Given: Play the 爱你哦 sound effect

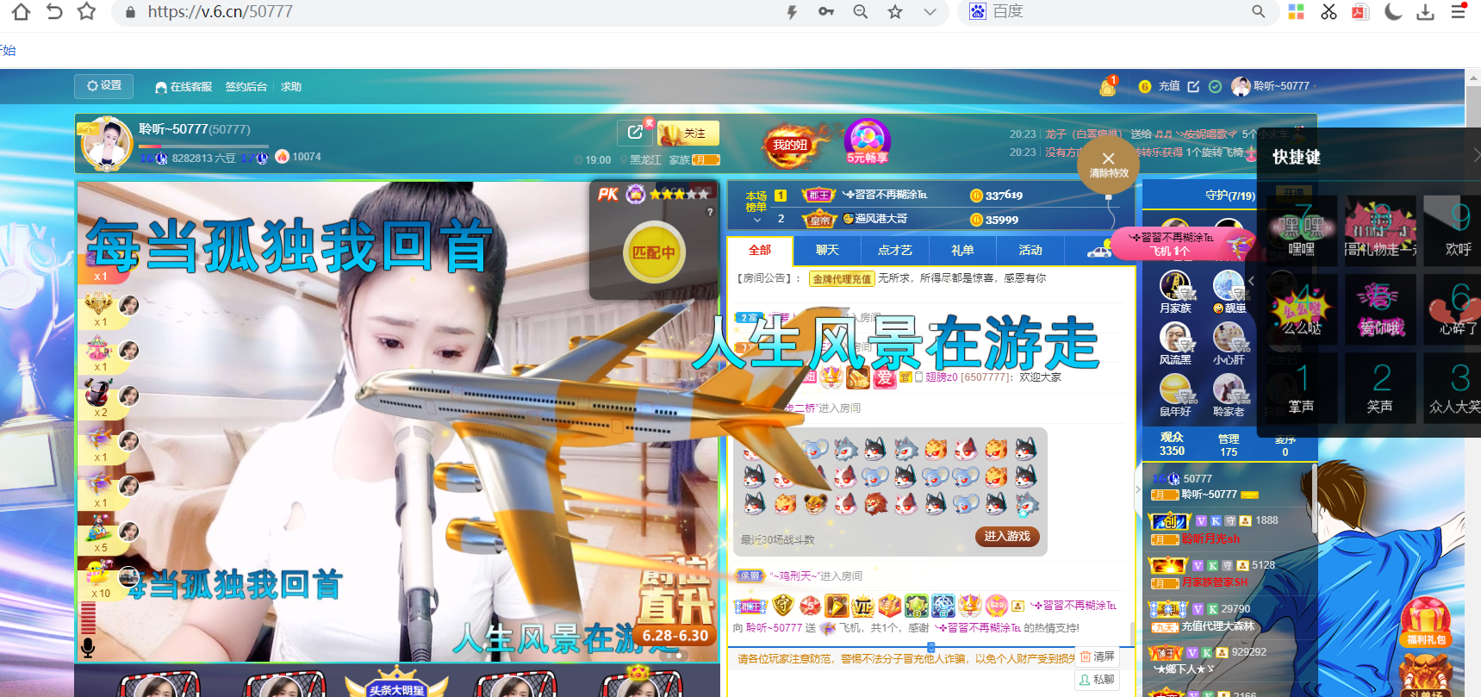Looking at the screenshot, I should [x=1381, y=308].
